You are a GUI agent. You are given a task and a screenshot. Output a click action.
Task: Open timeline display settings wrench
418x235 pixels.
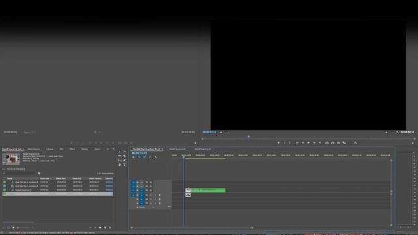coord(155,157)
